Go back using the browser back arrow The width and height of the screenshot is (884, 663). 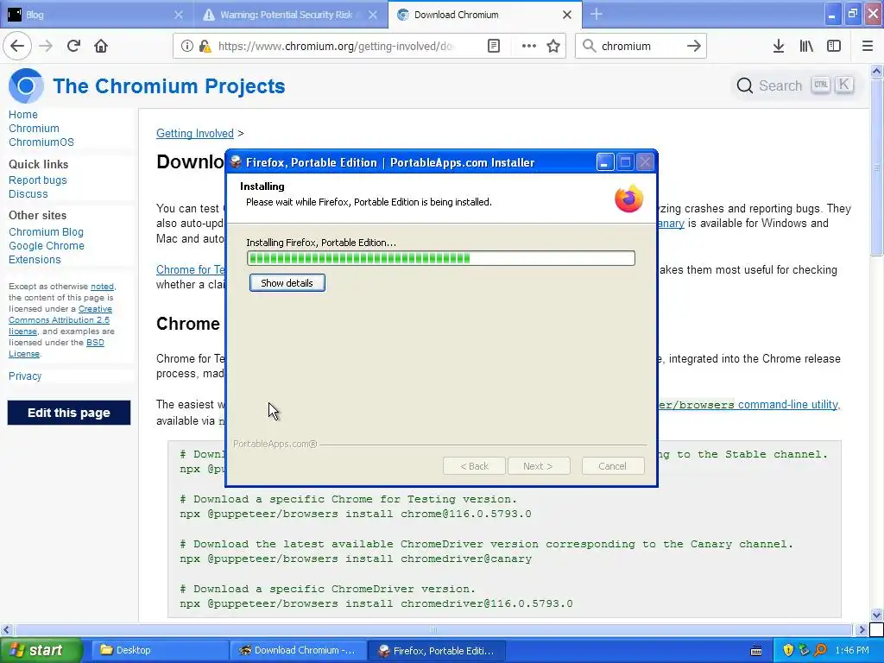pos(17,46)
